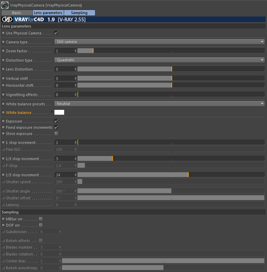Click the VrayPhysicalCamera title text

pyautogui.click(x=46, y=5)
